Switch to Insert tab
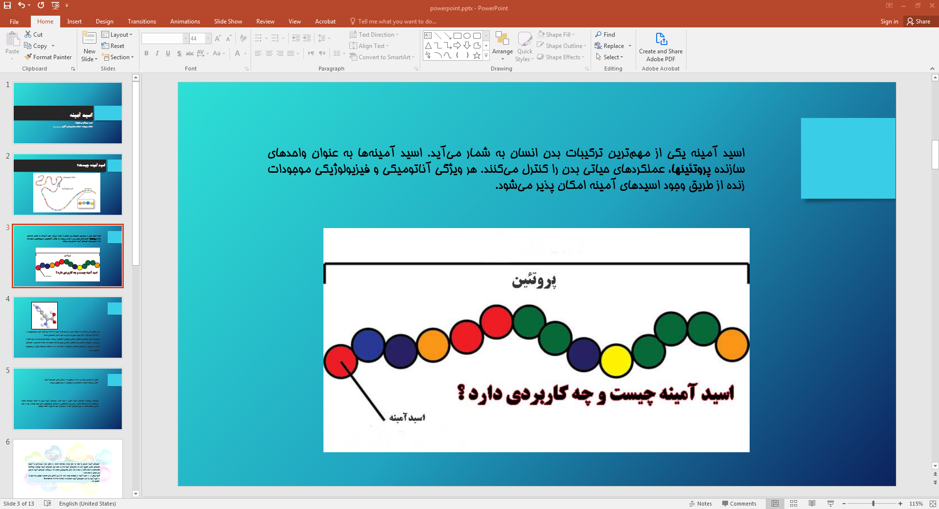Image resolution: width=939 pixels, height=509 pixels. [x=74, y=22]
